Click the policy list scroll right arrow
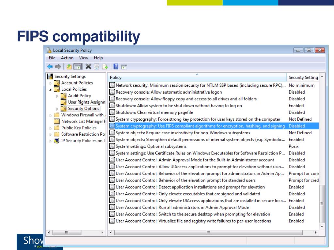Viewport: 334px width, 250px height. click(x=316, y=233)
